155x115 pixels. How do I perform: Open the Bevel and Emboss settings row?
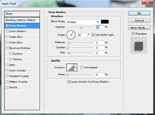click(x=22, y=48)
